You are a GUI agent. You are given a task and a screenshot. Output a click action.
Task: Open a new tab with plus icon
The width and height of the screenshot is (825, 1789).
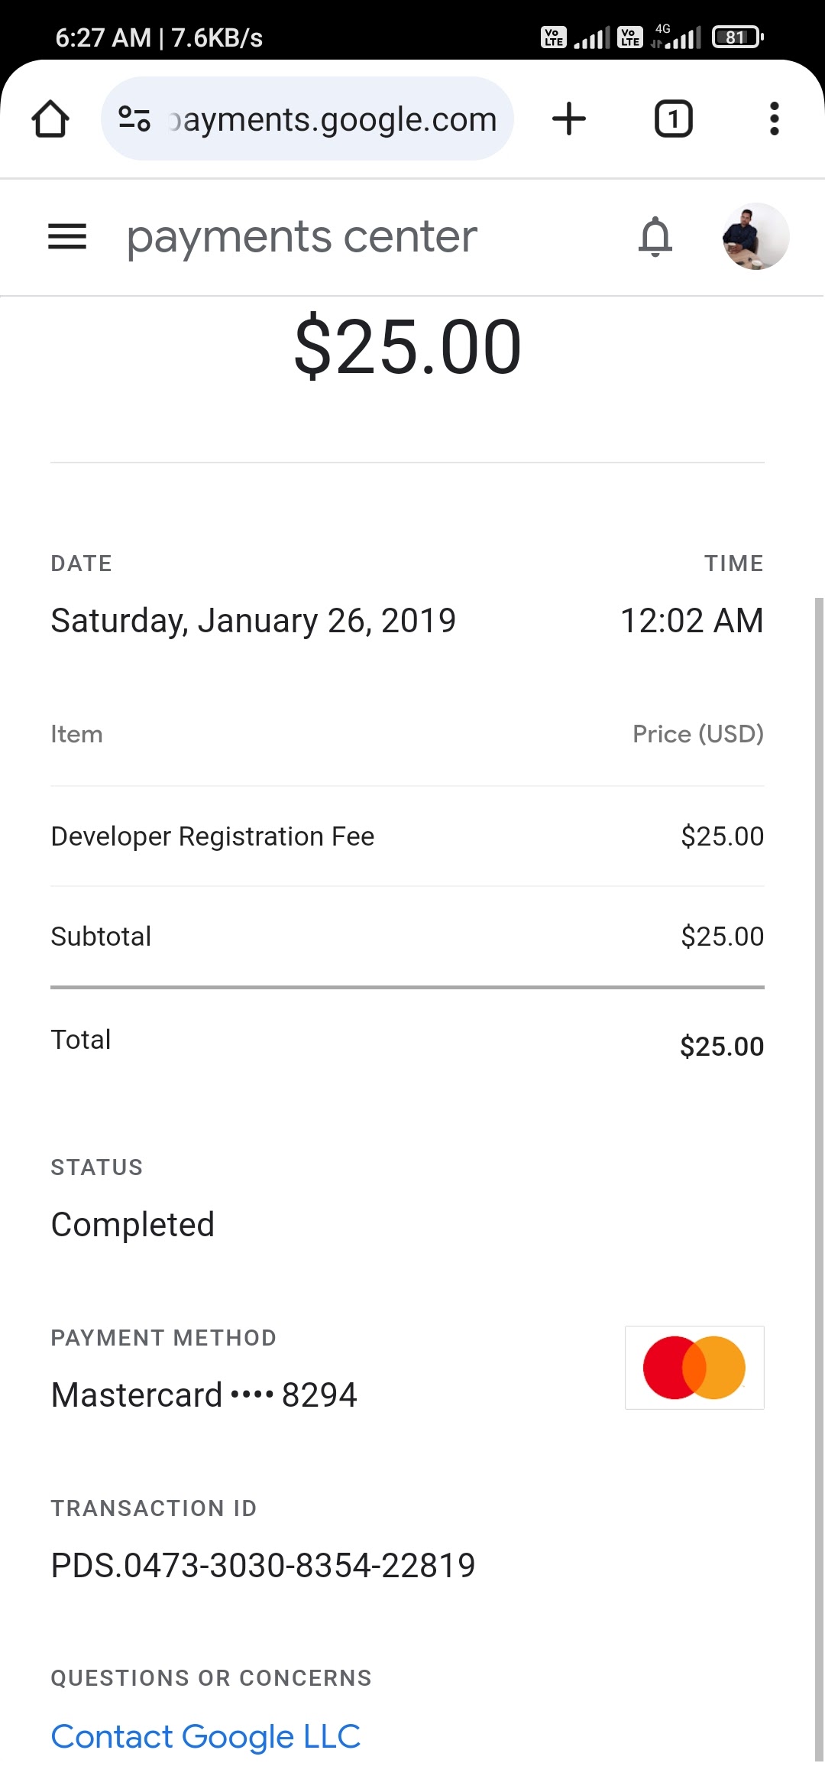pyautogui.click(x=569, y=119)
